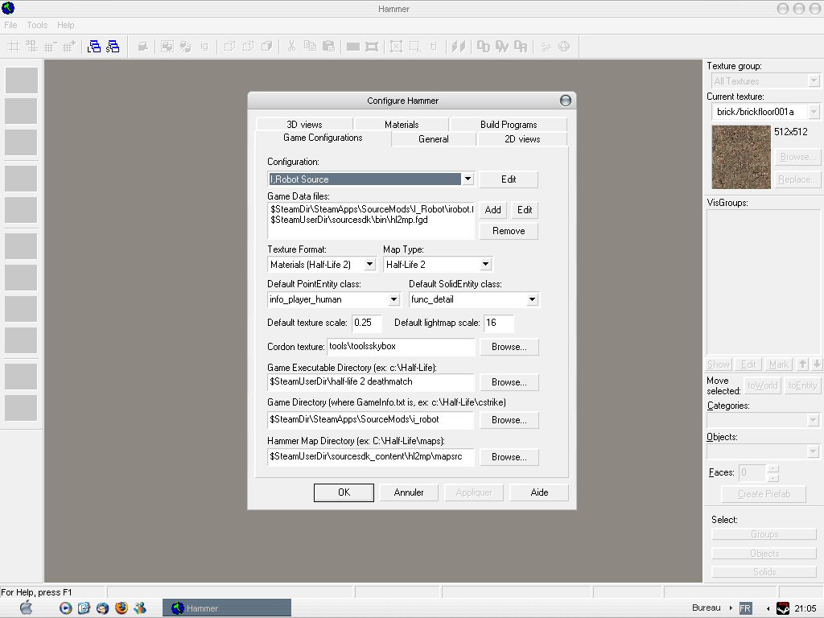824x618 pixels.
Task: Select the hl2mp.fgd game data file row
Action: (370, 220)
